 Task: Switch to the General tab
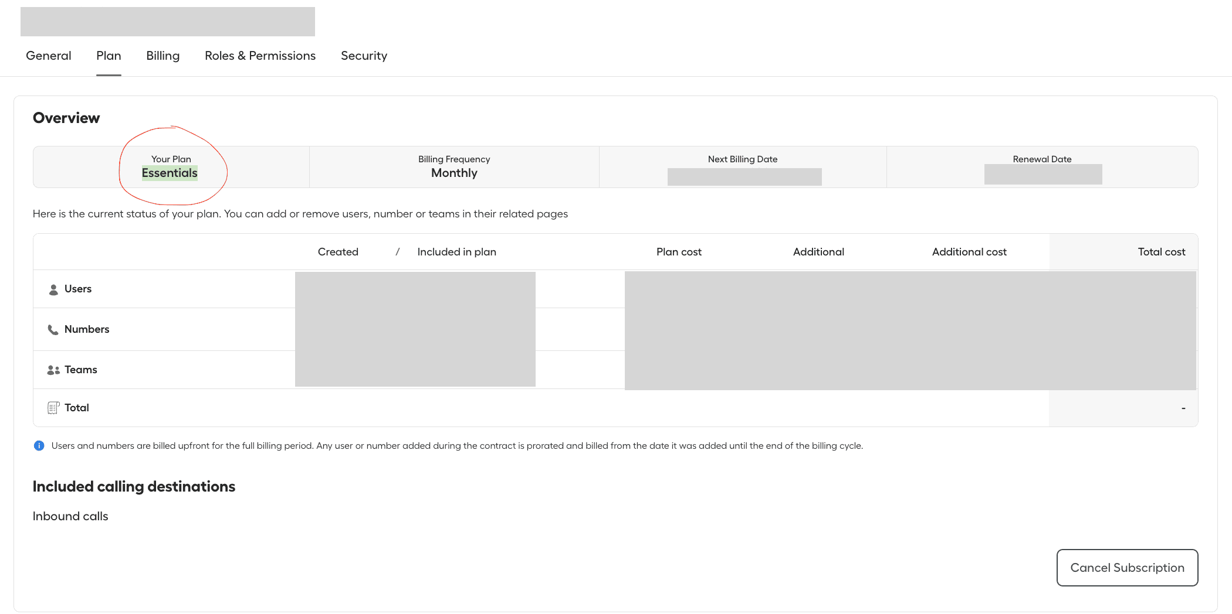[x=48, y=56]
